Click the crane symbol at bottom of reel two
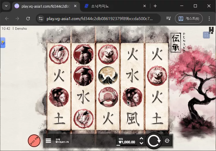 [84, 119]
